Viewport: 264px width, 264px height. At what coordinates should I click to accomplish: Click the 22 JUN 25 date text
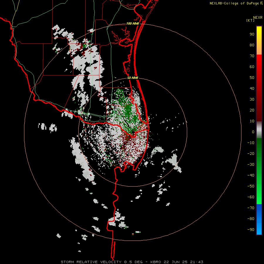(x=176, y=262)
